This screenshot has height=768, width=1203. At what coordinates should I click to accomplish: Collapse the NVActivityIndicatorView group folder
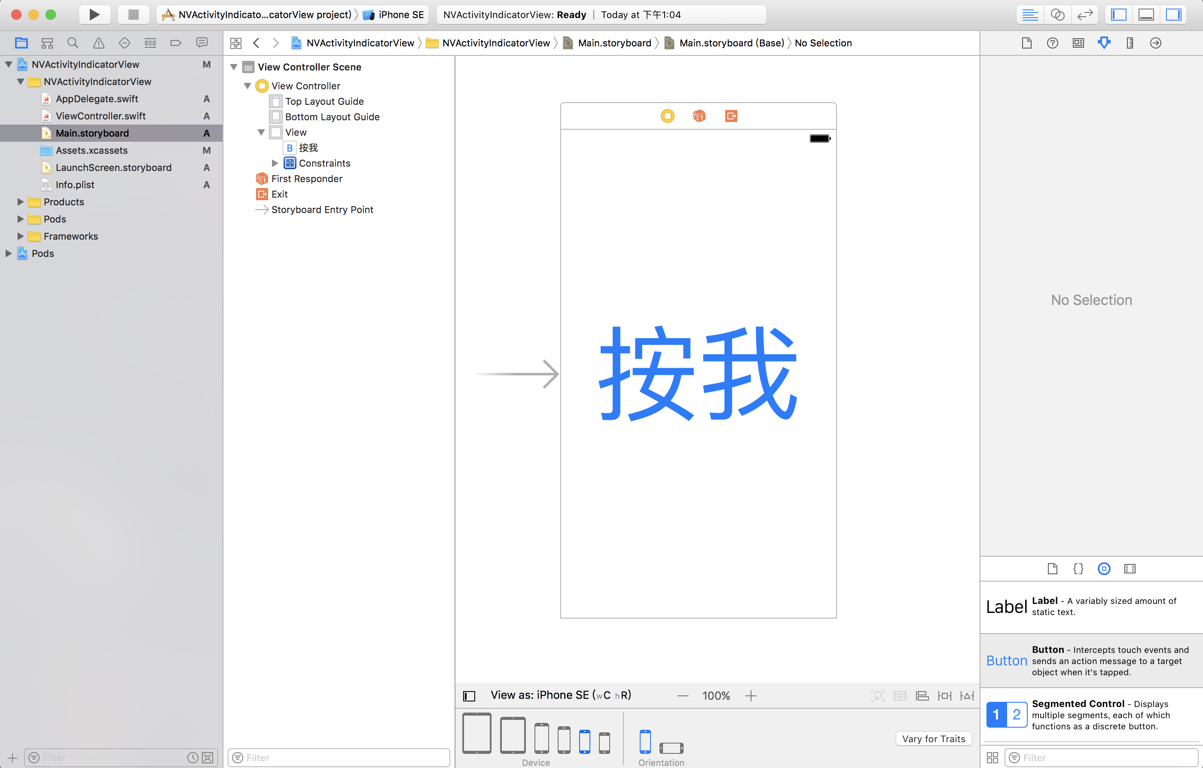21,81
